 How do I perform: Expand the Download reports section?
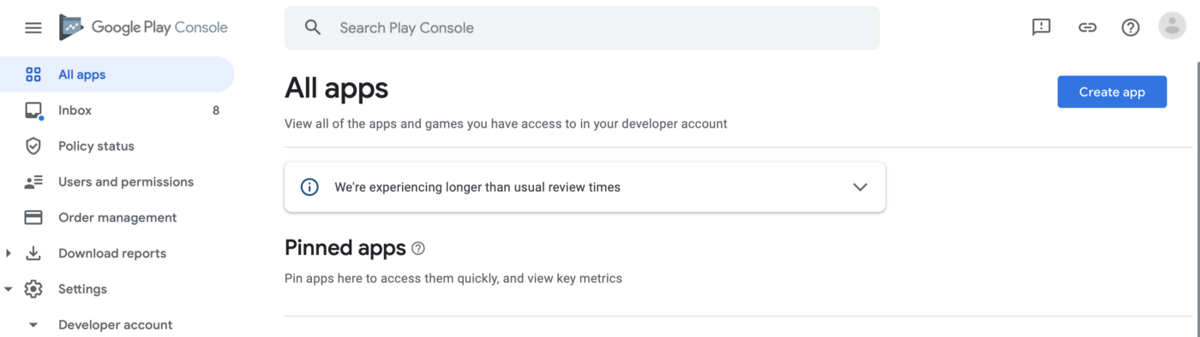(9, 253)
